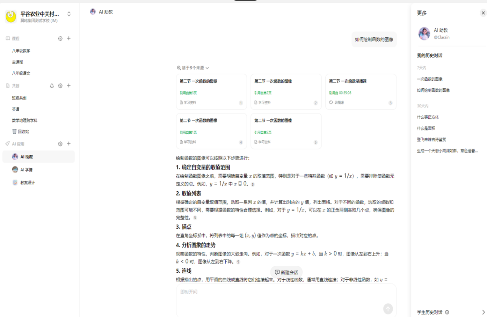Click the notification bell in 共创 section
Viewport: 487px width, 317px height.
coord(52,86)
